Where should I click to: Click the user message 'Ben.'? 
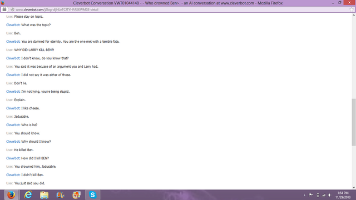(x=17, y=33)
